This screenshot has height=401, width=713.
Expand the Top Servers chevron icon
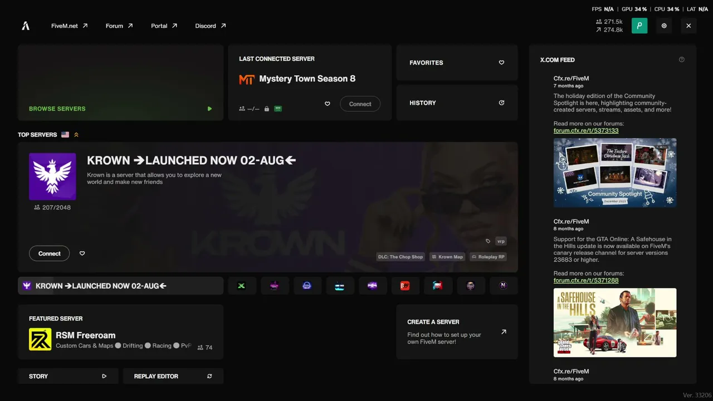pos(76,135)
